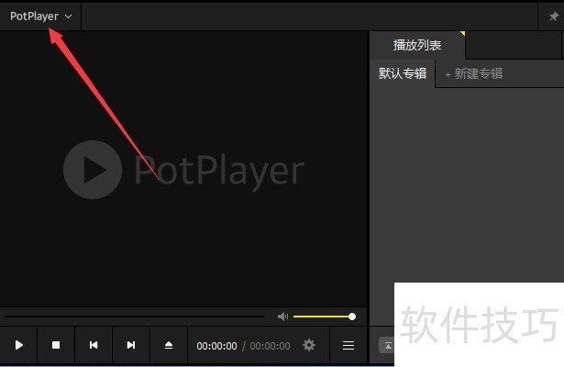The image size is (564, 367).
Task: Switch to the 播放列表 tab
Action: pos(417,45)
